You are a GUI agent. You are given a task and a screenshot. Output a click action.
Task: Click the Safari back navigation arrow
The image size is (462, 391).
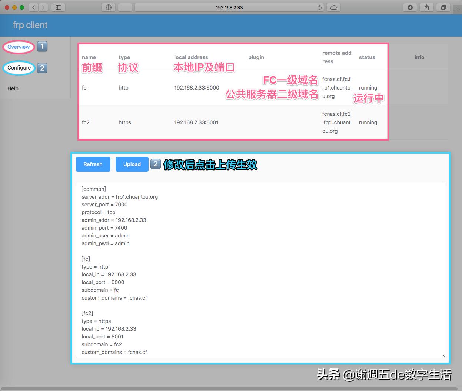pyautogui.click(x=33, y=7)
